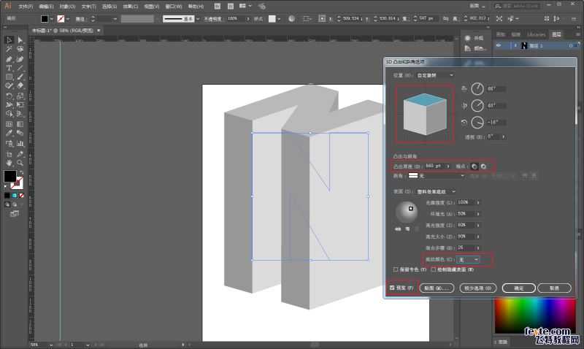The width and height of the screenshot is (584, 349).
Task: Click the 确定 button in 3D dialog
Action: click(518, 288)
